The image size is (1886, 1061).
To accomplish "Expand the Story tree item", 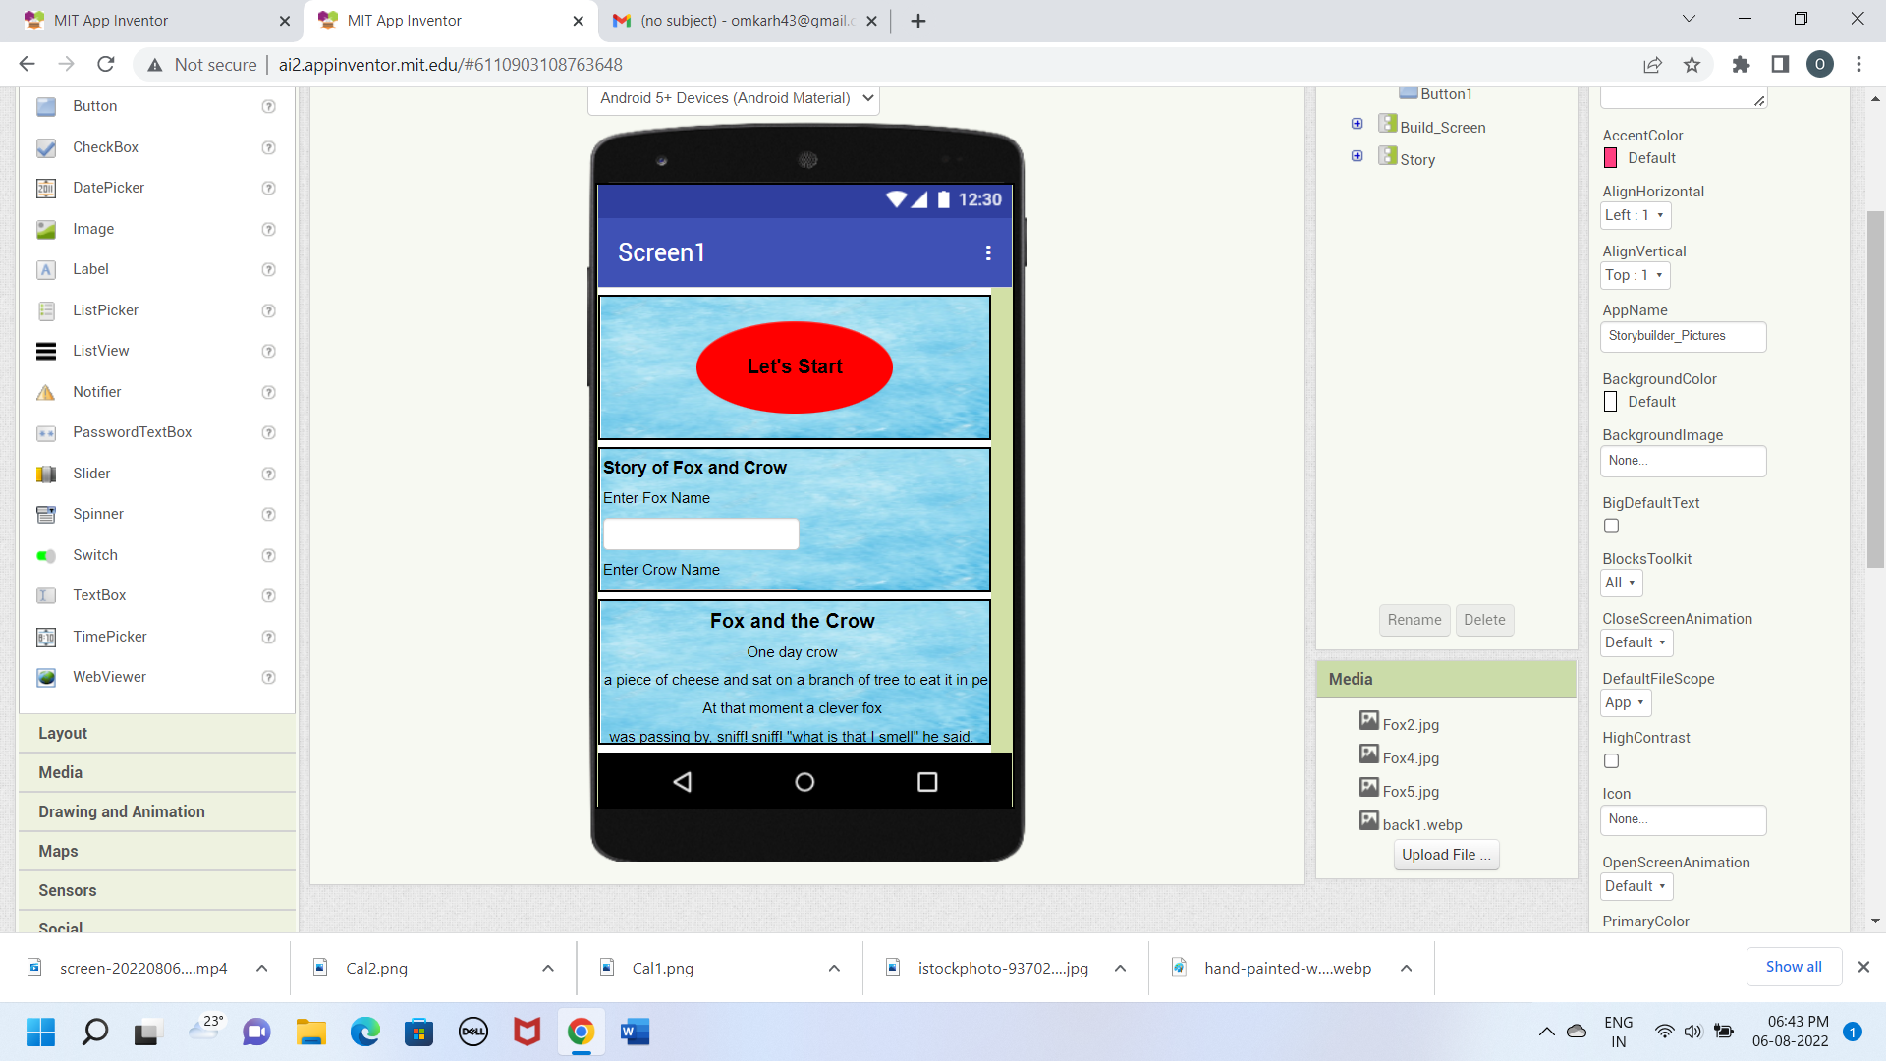I will point(1358,155).
